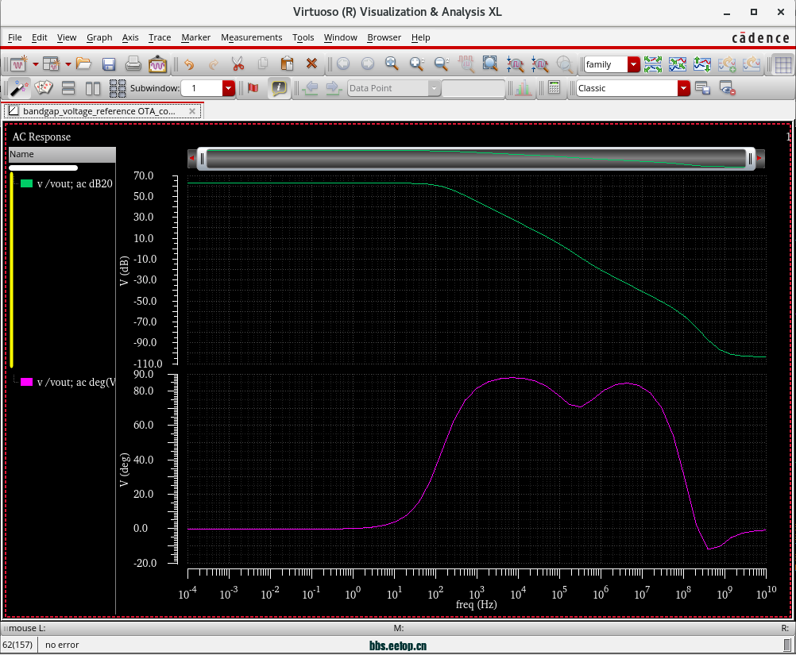Open the Axis menu
Image resolution: width=796 pixels, height=655 pixels.
pyautogui.click(x=130, y=37)
